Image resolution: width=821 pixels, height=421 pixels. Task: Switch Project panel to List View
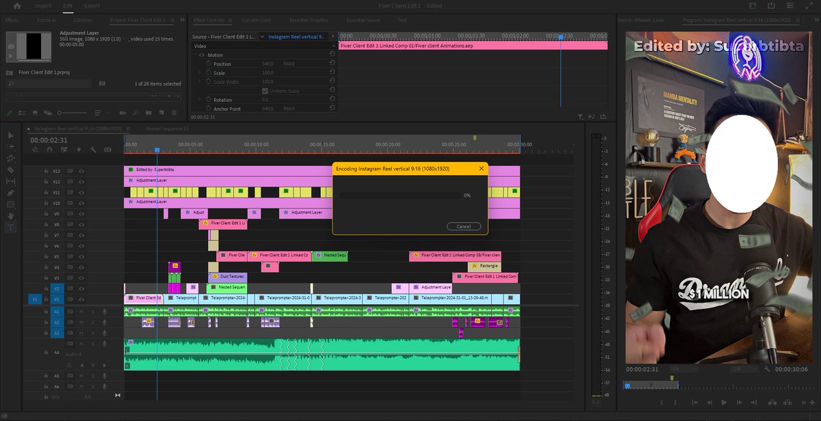click(x=23, y=112)
